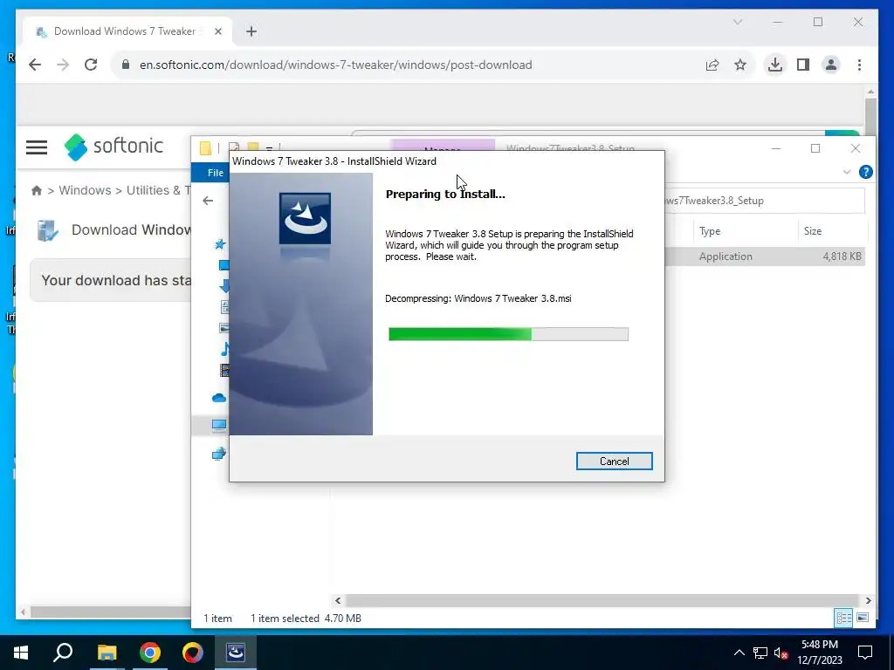Click the Softonic logo

pyautogui.click(x=114, y=147)
